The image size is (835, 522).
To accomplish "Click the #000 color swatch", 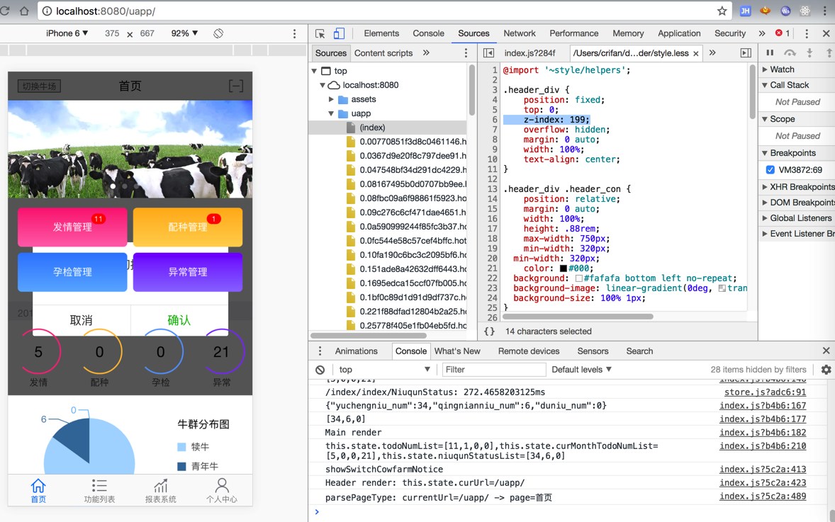I will coord(563,268).
